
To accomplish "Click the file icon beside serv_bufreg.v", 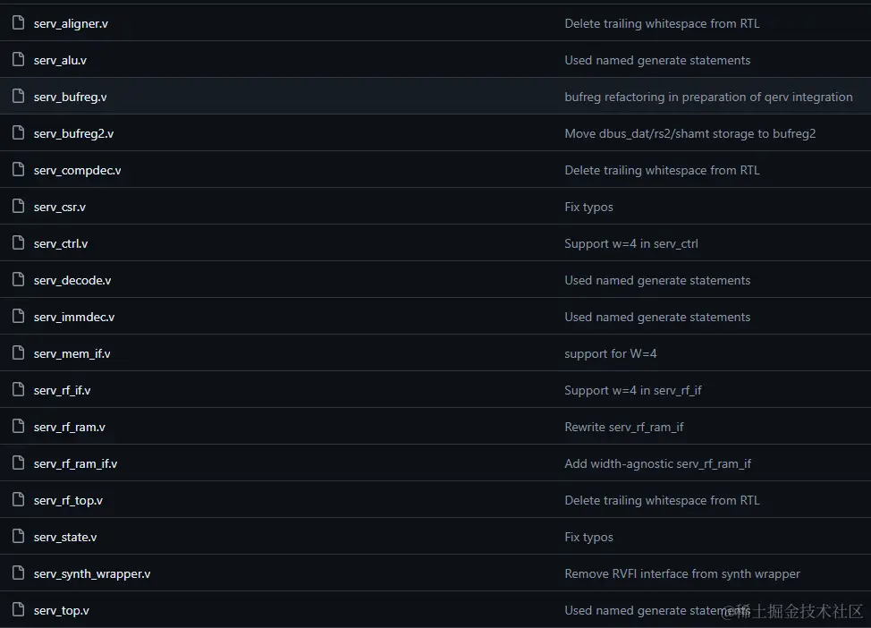I will (18, 97).
